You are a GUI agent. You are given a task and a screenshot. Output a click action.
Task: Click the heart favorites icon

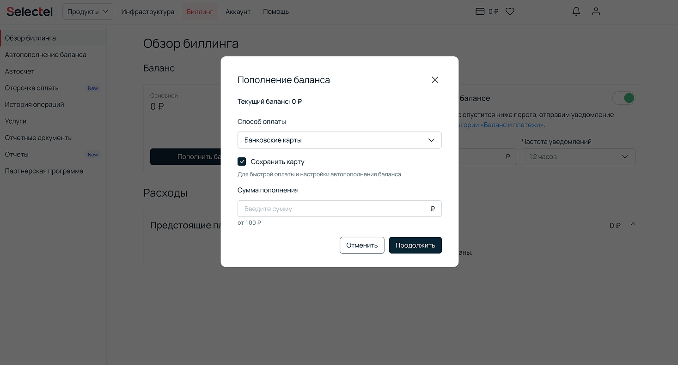[510, 12]
